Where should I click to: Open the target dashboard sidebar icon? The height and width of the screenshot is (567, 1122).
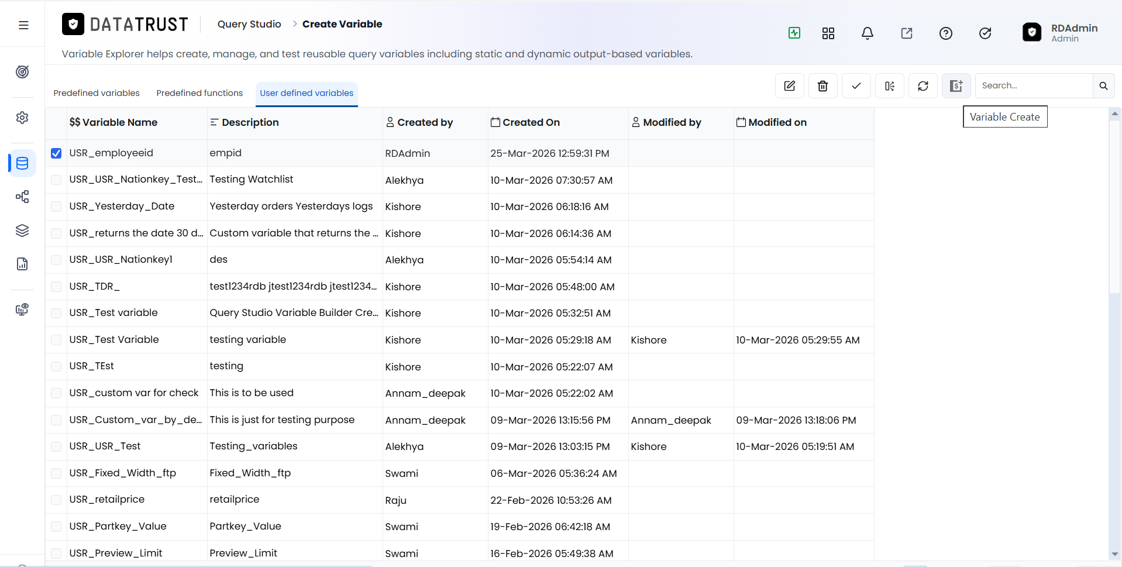22,72
